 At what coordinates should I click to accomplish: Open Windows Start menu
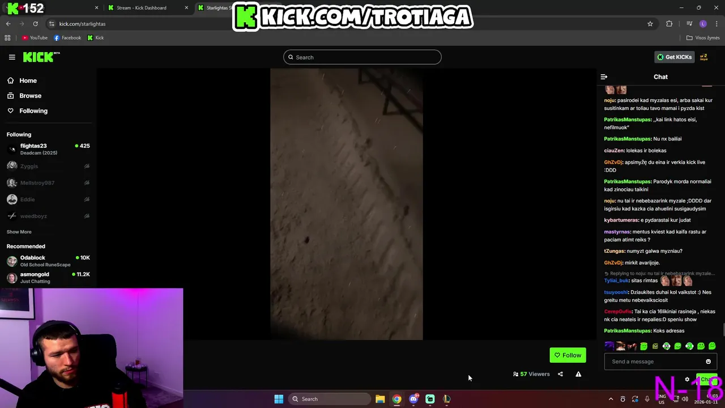coord(279,399)
